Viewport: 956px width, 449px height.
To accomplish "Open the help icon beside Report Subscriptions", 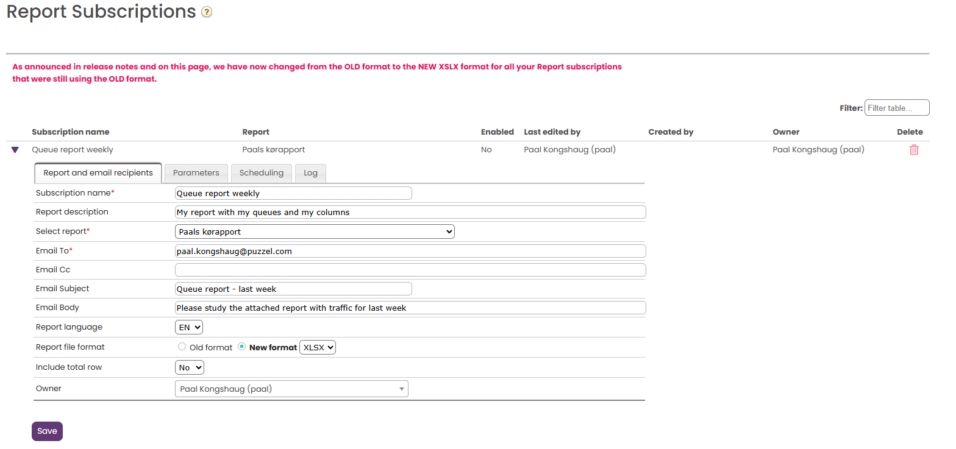I will pos(207,12).
